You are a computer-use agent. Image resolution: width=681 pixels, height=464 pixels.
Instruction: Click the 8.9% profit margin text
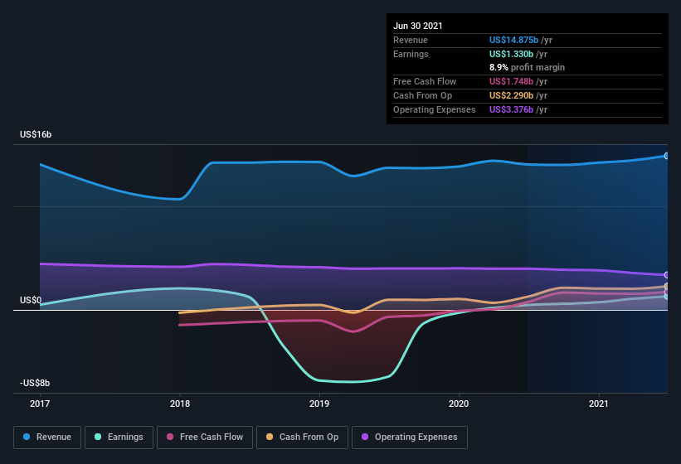pyautogui.click(x=527, y=67)
